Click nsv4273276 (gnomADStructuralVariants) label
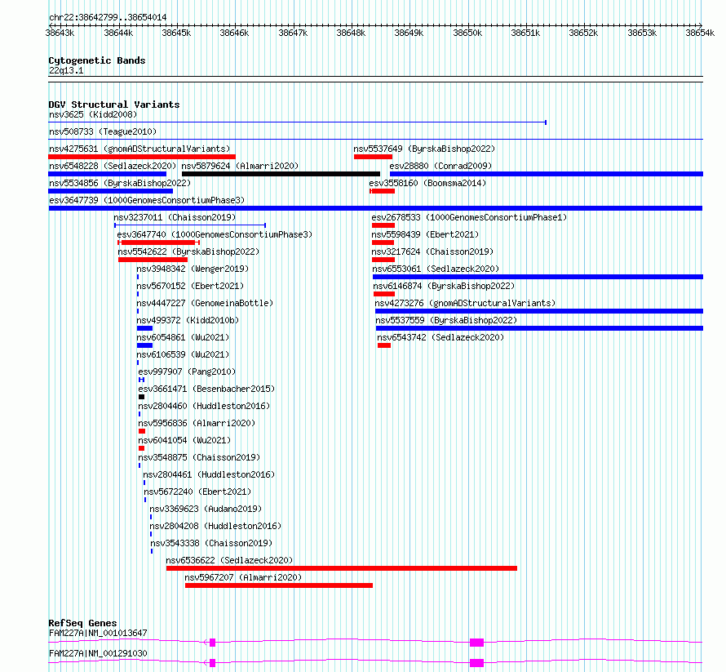 [x=465, y=303]
